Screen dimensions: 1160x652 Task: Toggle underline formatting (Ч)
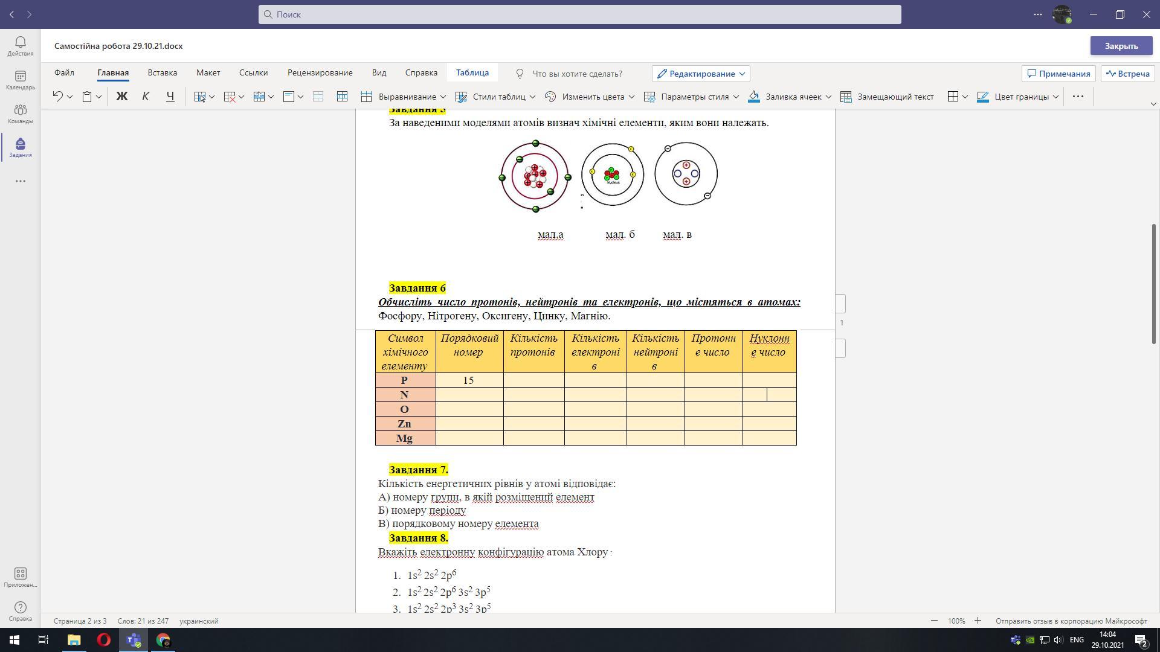(170, 97)
